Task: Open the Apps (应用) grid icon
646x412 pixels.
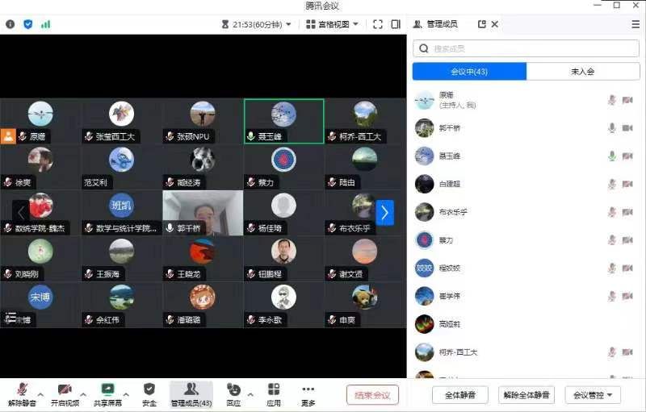Action: tap(274, 393)
